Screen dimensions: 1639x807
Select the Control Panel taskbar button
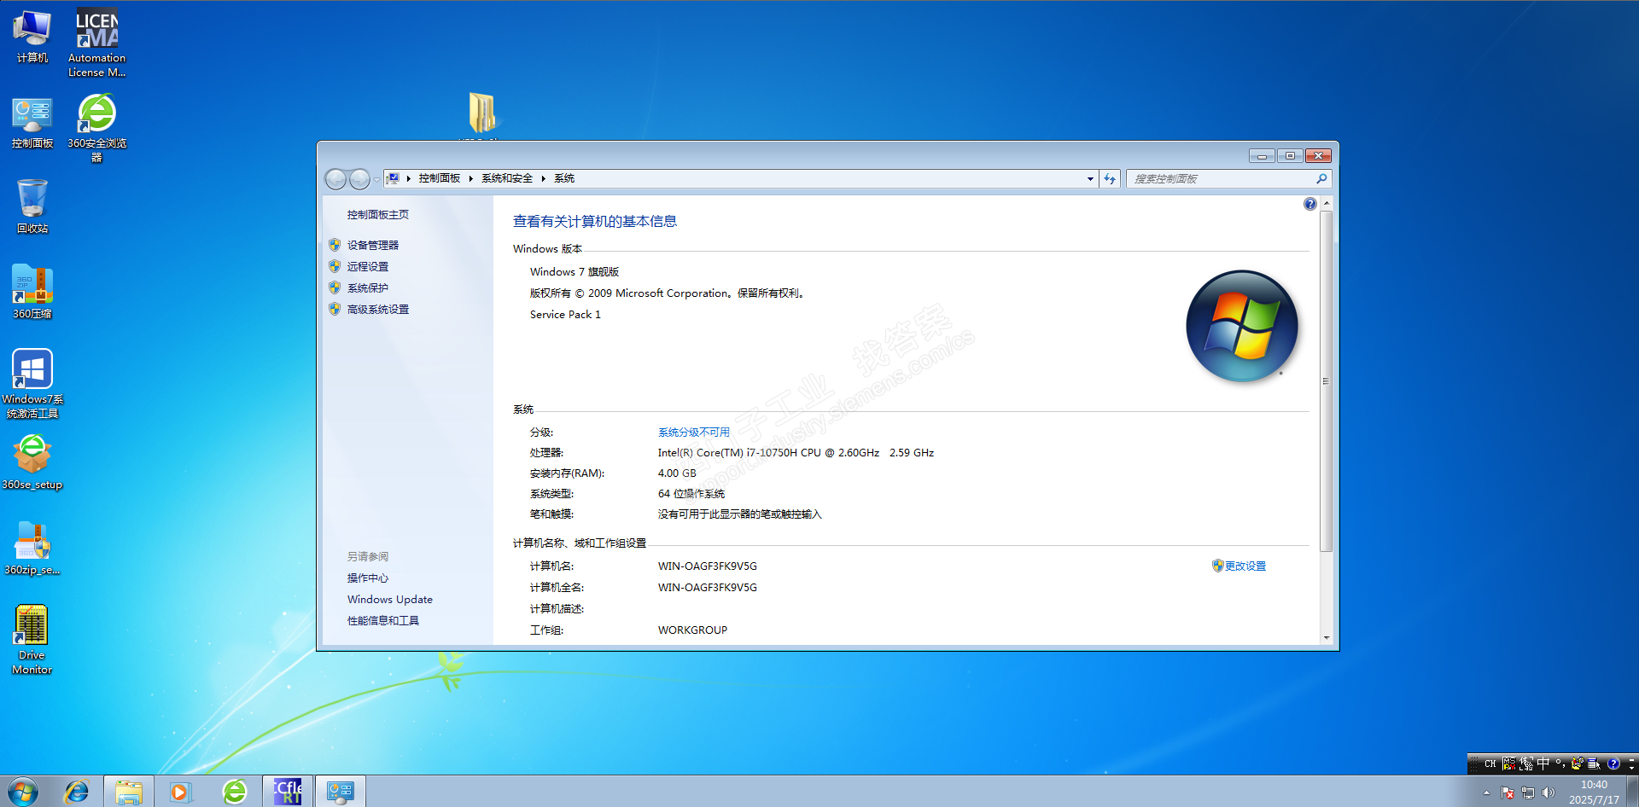(x=341, y=792)
